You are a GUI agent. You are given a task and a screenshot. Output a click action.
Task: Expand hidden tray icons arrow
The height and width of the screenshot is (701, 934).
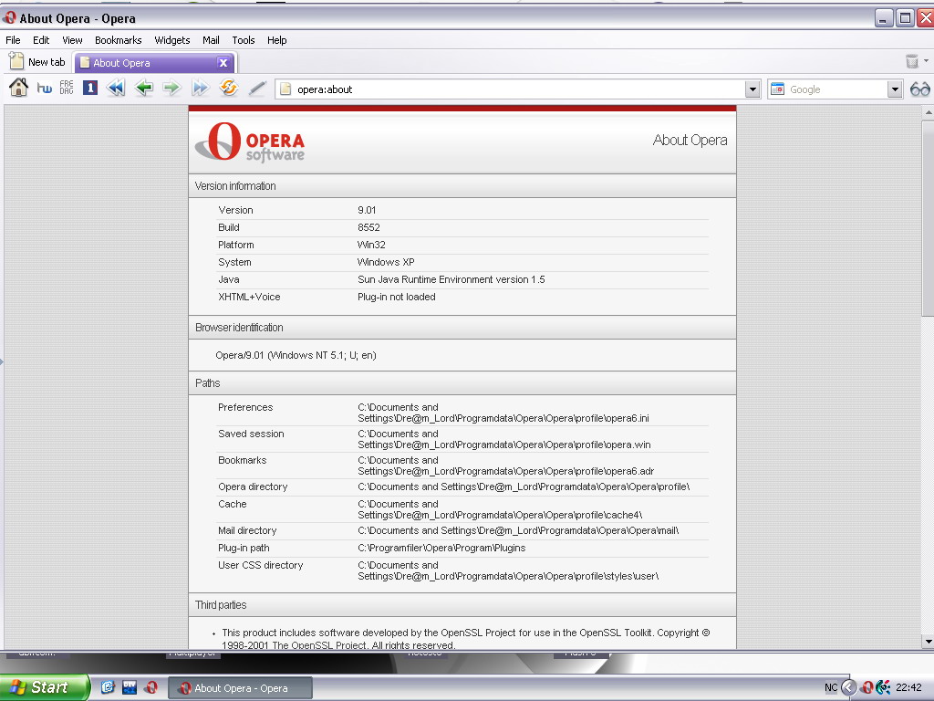849,687
